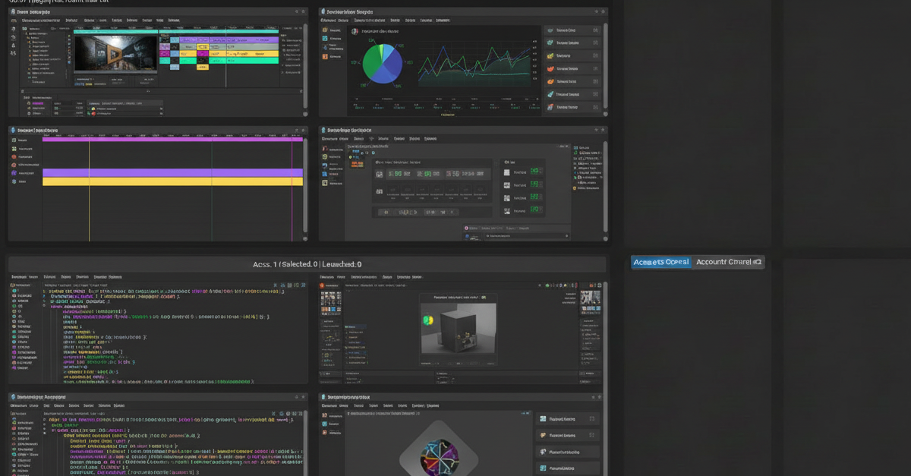The image size is (911, 476).
Task: Click the blue Assets button on the right
Action: tap(660, 262)
